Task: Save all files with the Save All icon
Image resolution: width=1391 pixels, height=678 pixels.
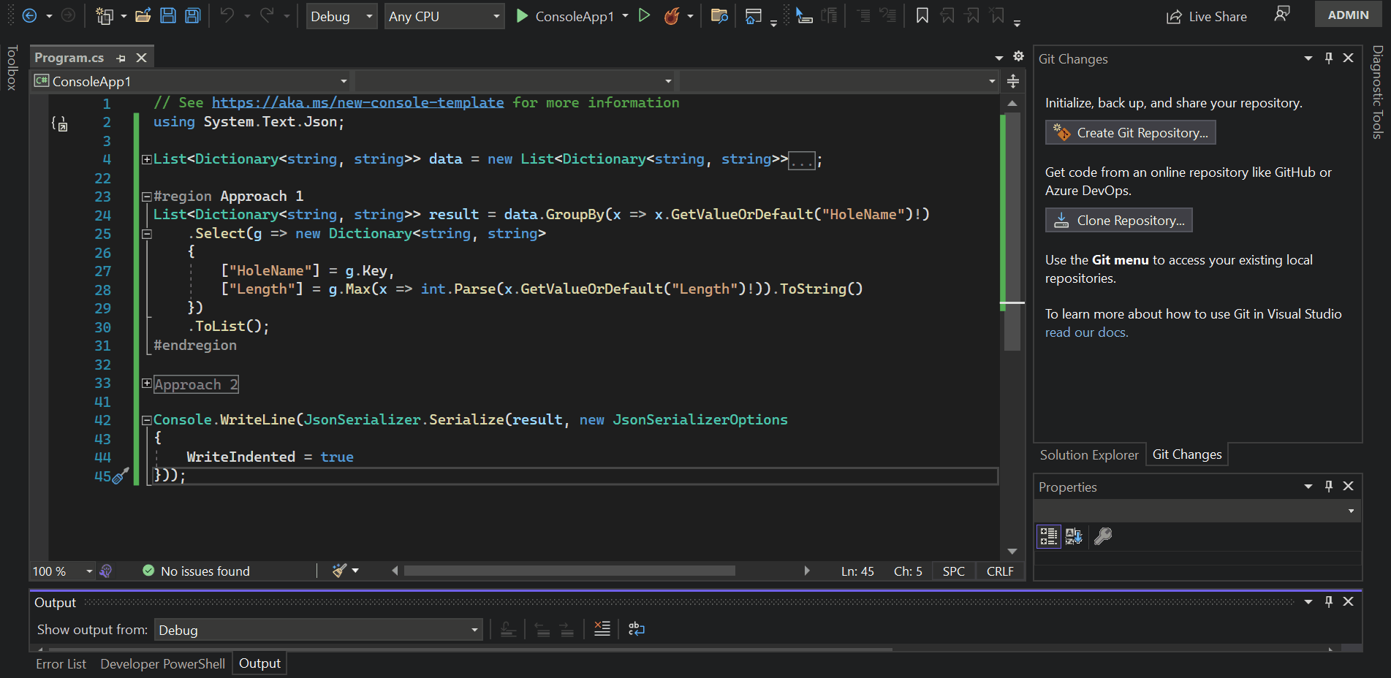Action: pyautogui.click(x=192, y=15)
